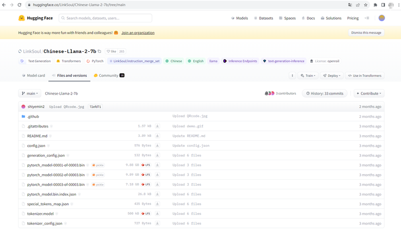Click pickle badge on 00001 bin file
This screenshot has width=401, height=232.
click(x=98, y=165)
